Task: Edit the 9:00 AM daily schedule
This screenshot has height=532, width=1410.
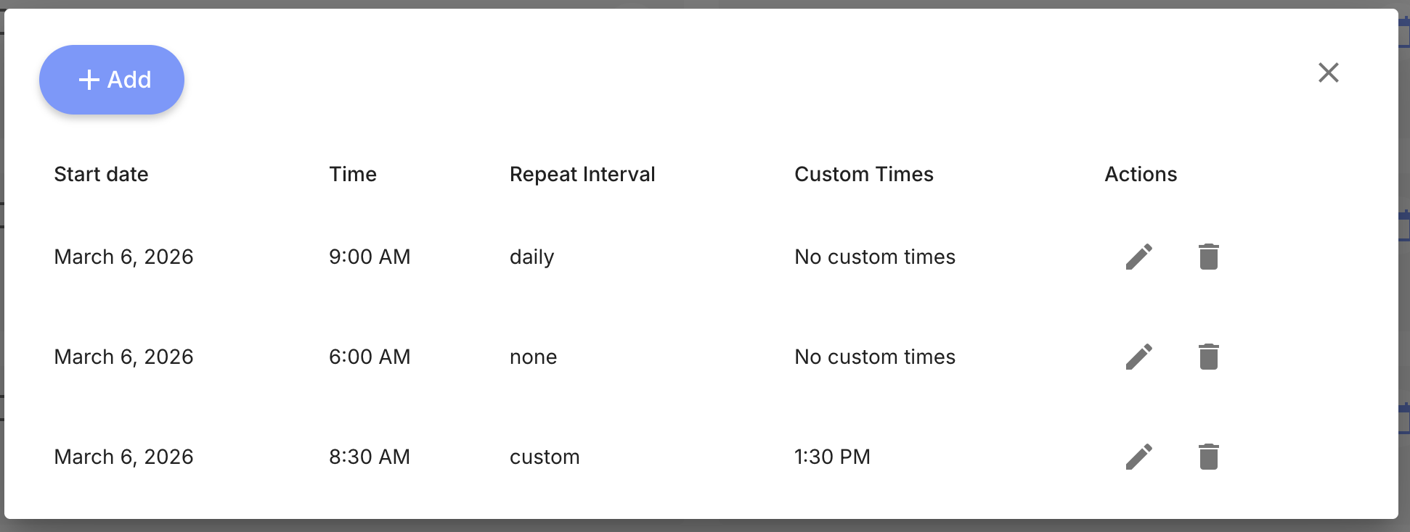Action: 1138,257
